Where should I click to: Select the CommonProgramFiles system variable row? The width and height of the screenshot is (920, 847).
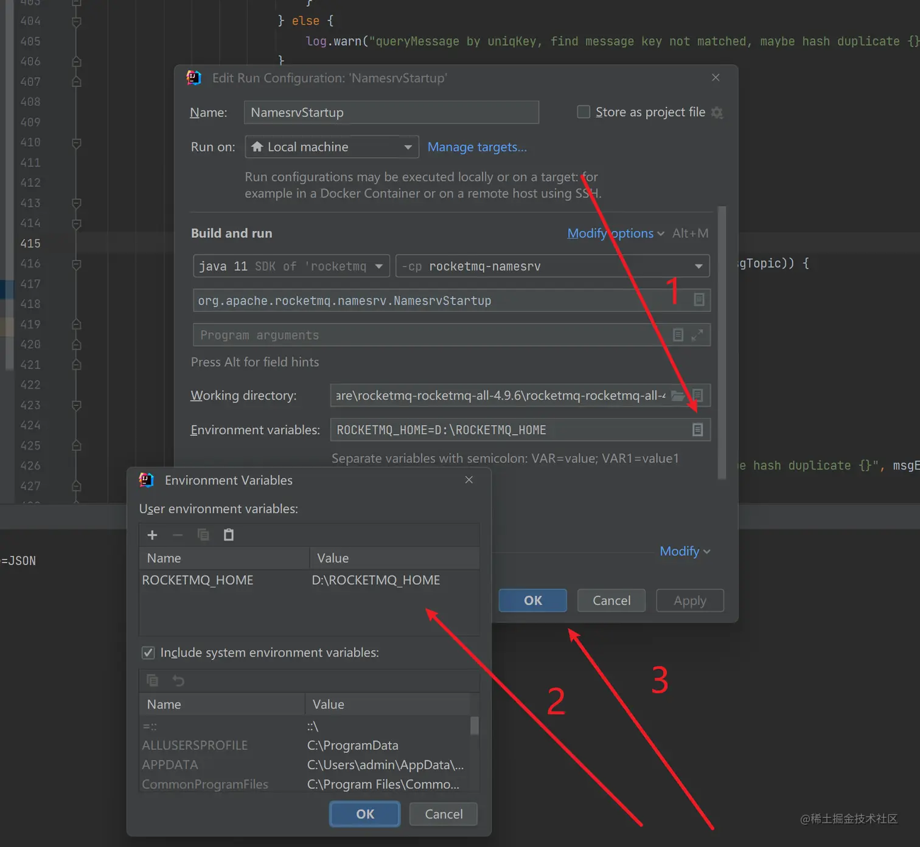(x=304, y=784)
